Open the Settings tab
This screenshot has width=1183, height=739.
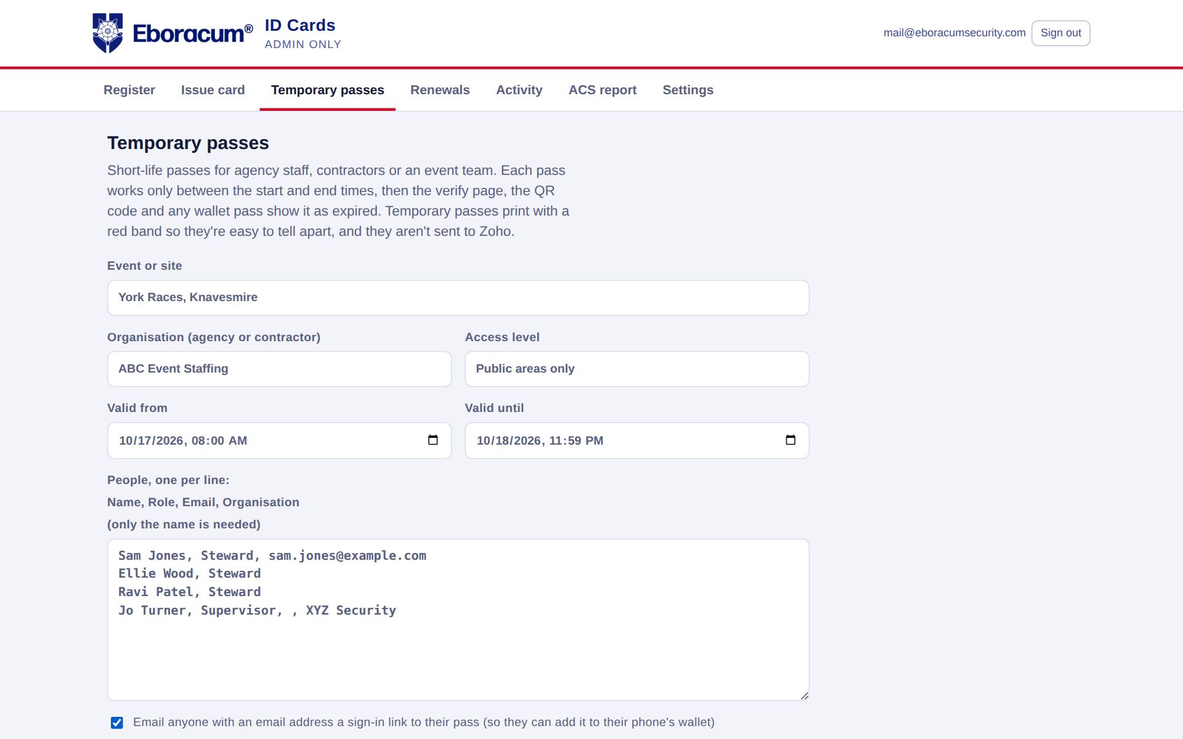(688, 90)
